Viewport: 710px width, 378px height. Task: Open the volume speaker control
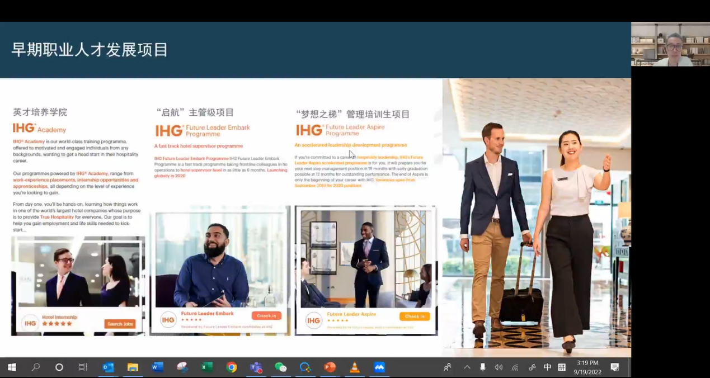499,367
